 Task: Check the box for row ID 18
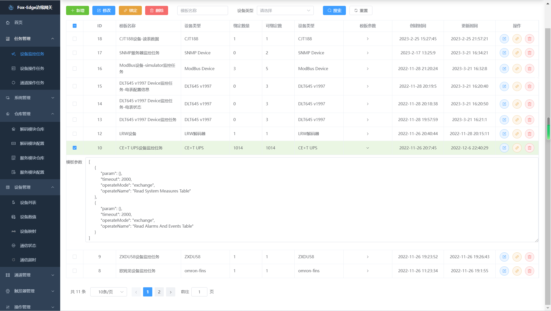[74, 39]
